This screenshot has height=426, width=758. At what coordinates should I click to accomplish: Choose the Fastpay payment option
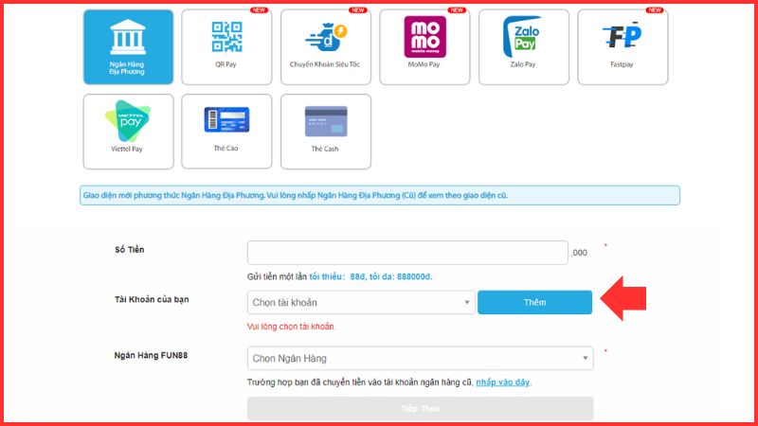622,45
